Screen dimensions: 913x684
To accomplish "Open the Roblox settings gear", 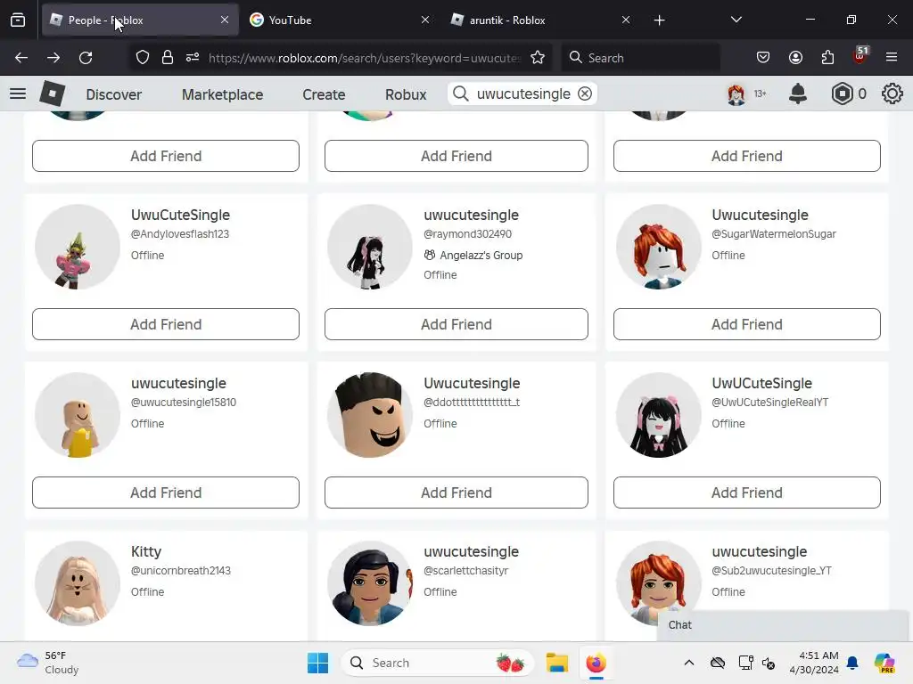I will tap(892, 94).
